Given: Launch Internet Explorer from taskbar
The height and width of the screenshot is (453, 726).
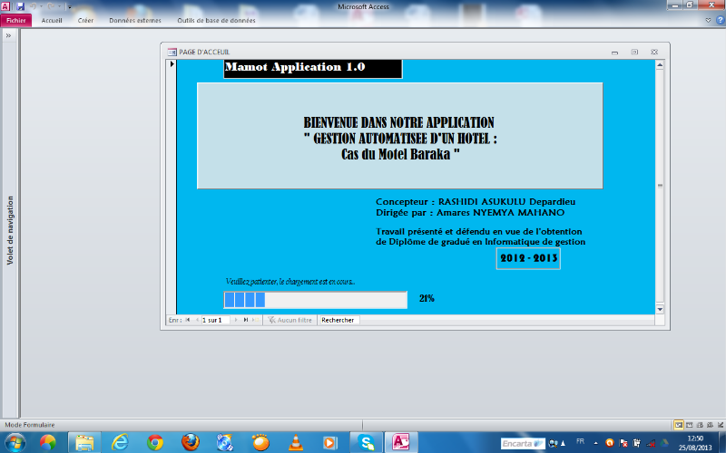Looking at the screenshot, I should (x=120, y=443).
